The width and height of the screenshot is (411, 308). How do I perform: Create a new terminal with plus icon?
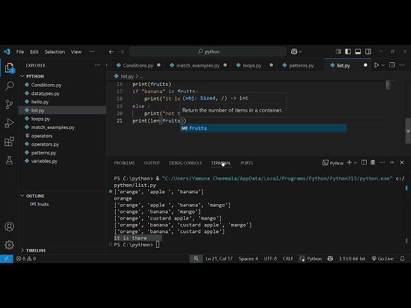pos(349,162)
